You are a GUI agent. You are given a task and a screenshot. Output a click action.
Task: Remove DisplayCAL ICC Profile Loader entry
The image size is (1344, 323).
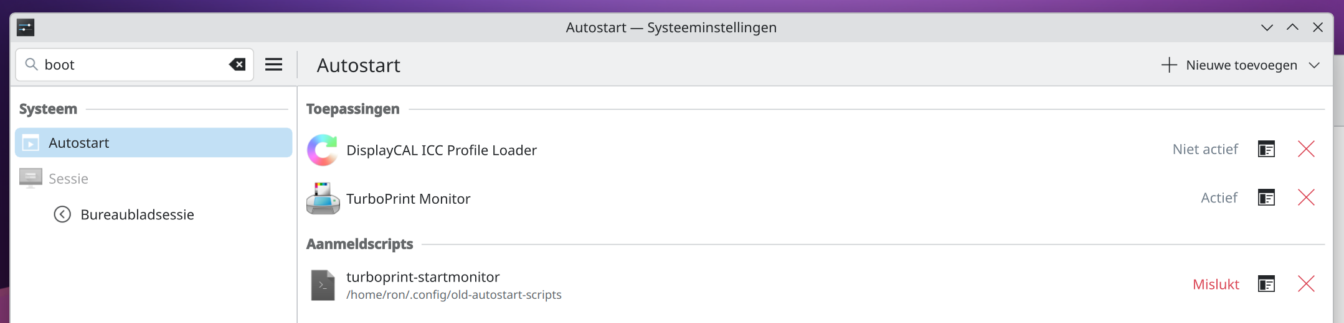click(x=1306, y=149)
